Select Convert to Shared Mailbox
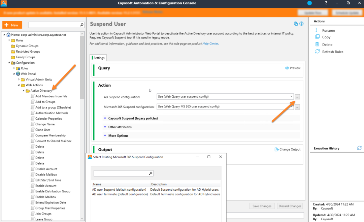Screen dimensions: 364x222 54,141
